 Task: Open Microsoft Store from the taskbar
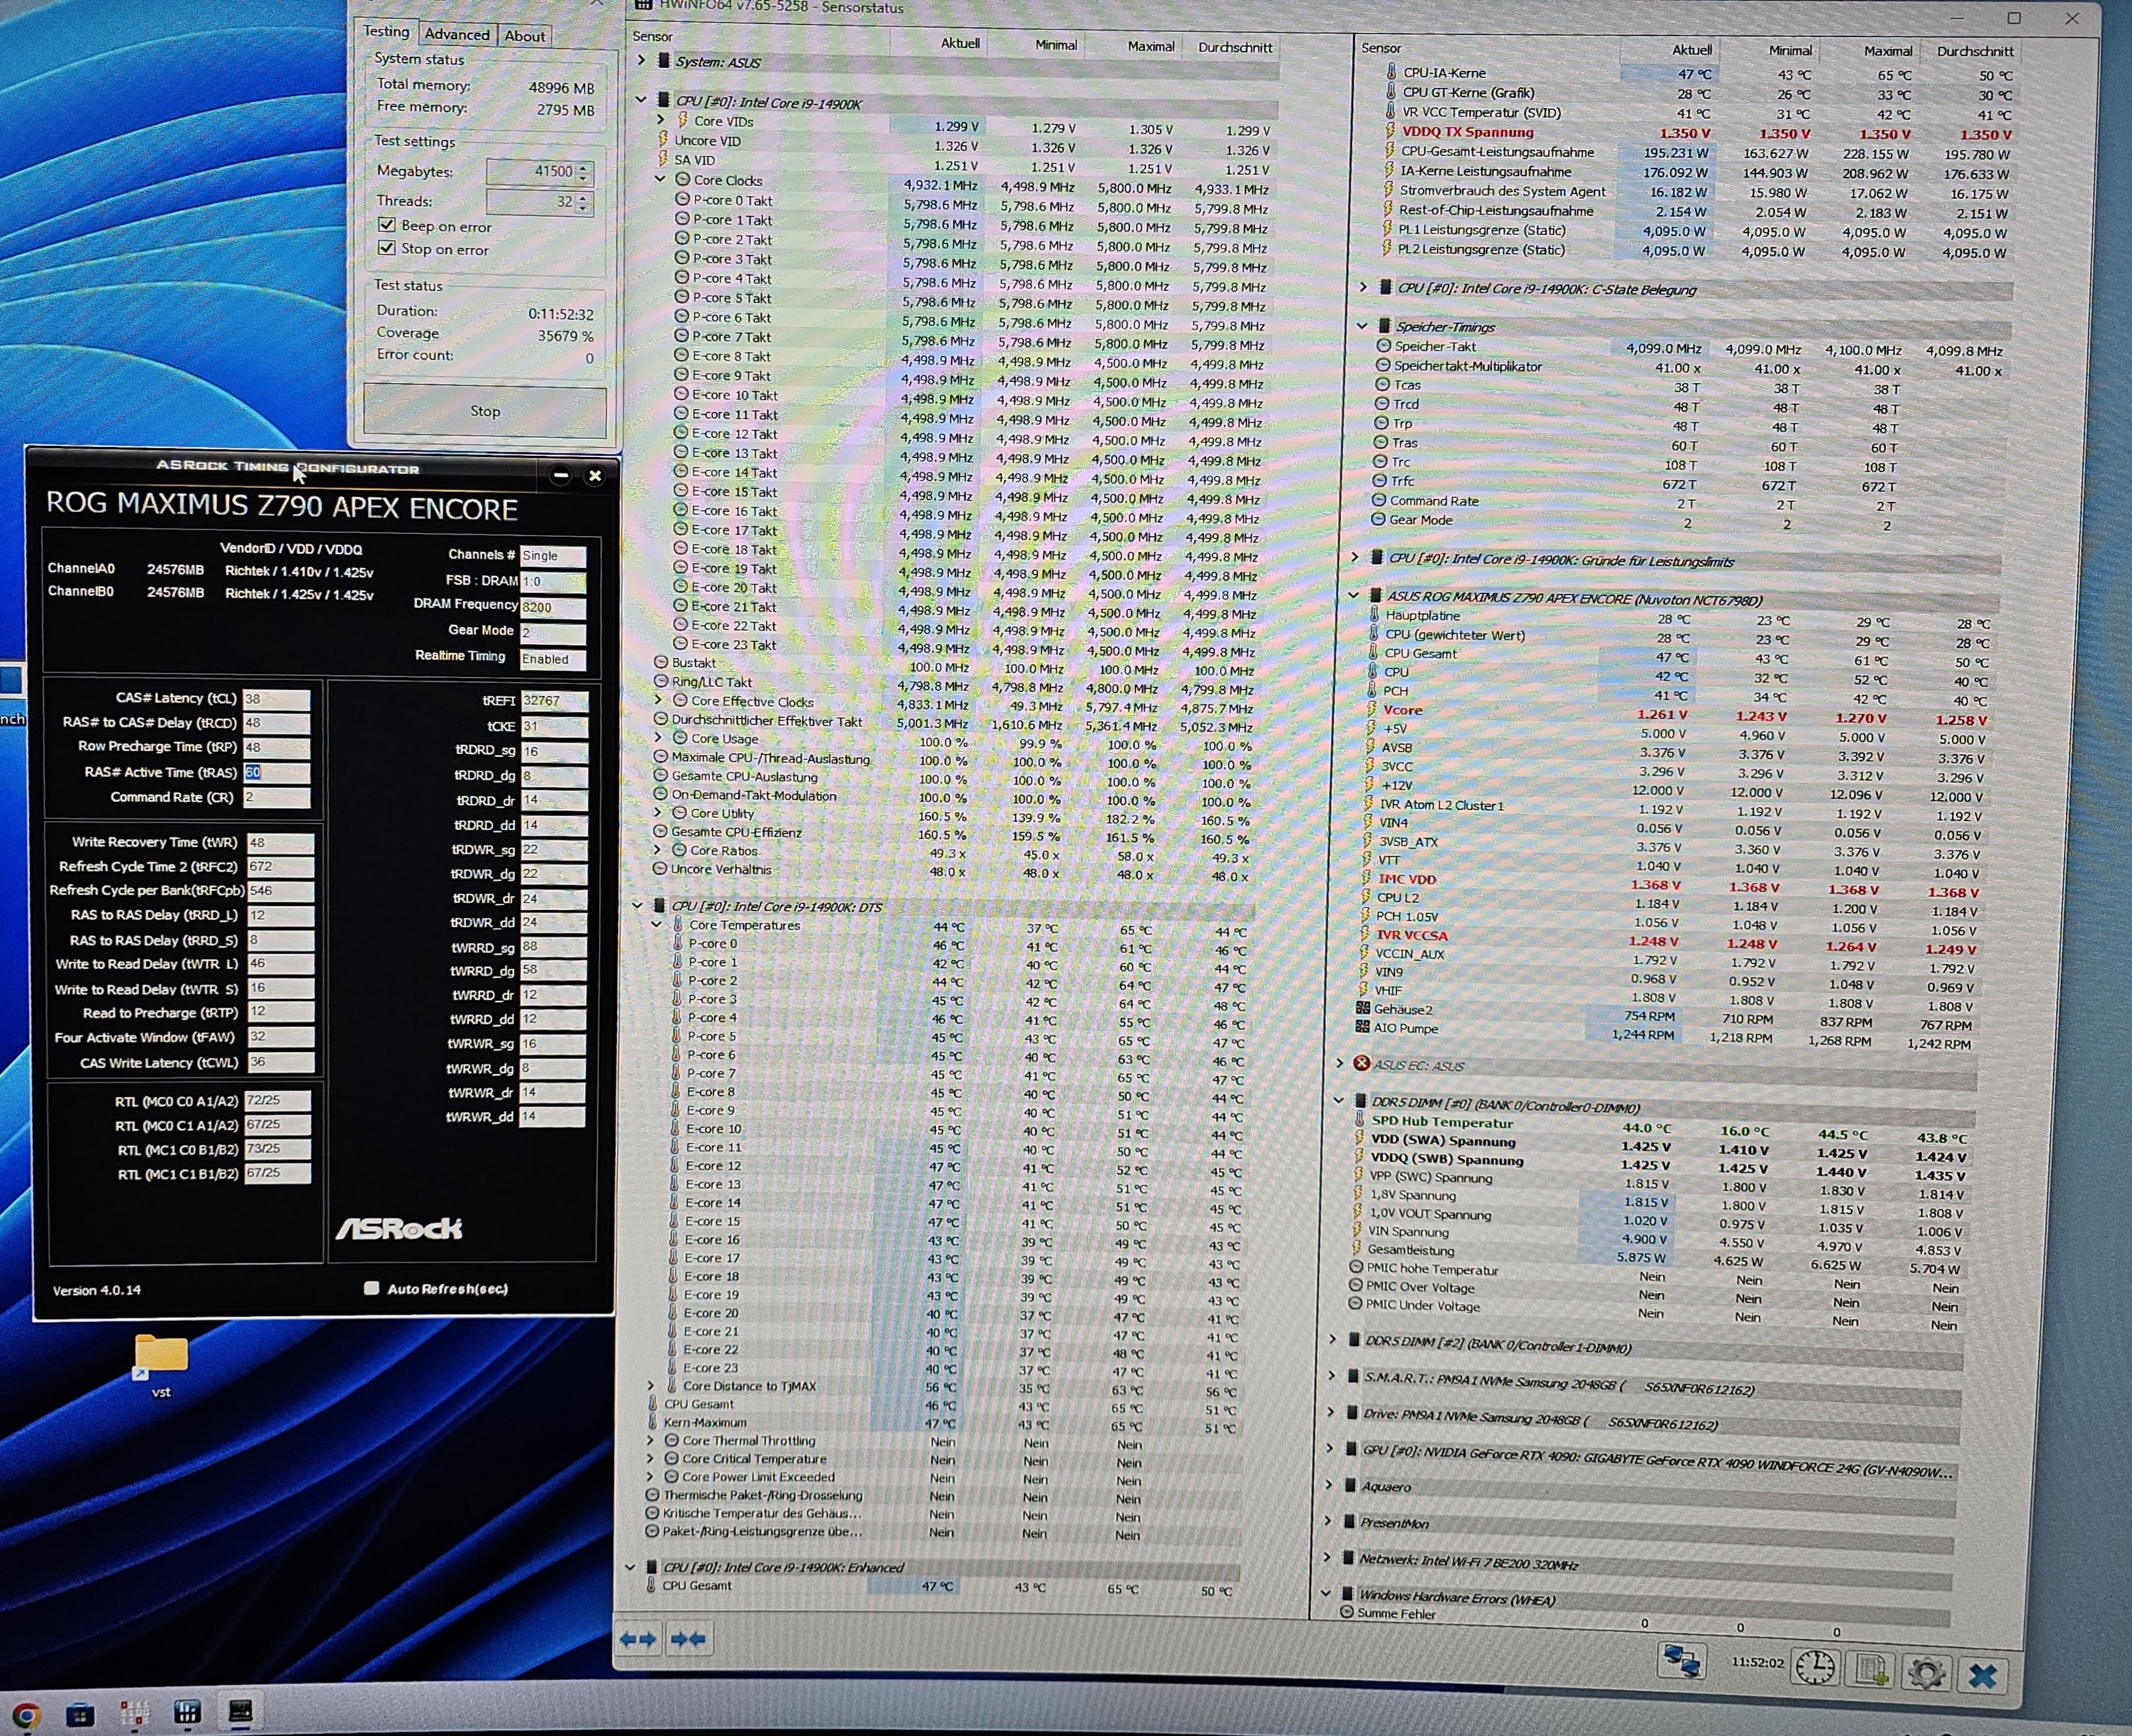(80, 1715)
